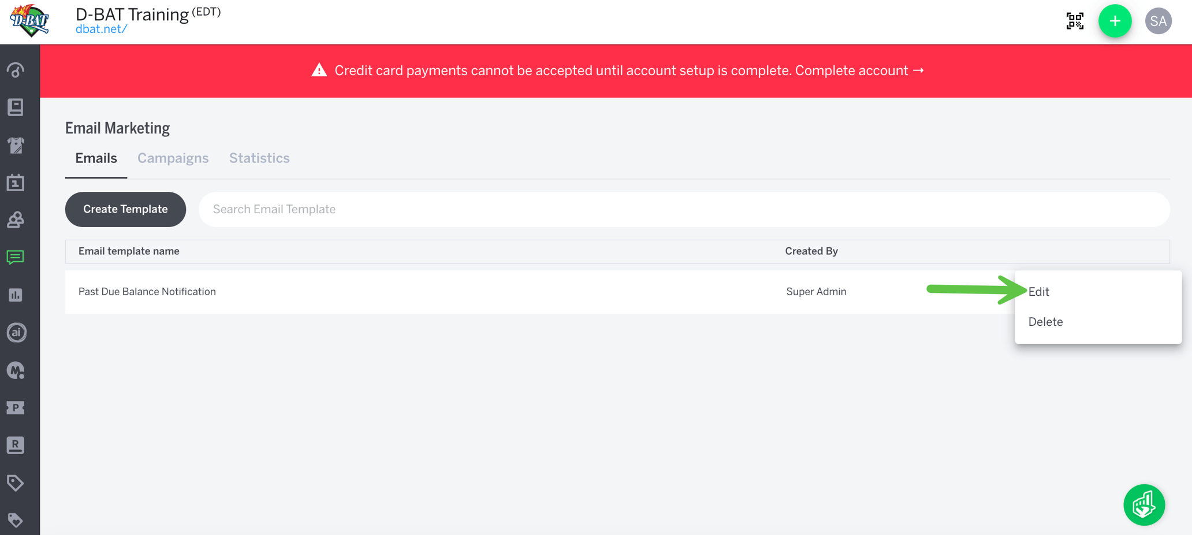Open the highlighted messaging chat icon
Image resolution: width=1192 pixels, height=535 pixels.
coord(15,257)
